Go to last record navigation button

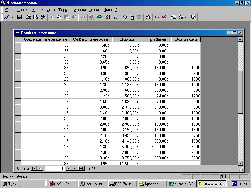tap(75, 169)
